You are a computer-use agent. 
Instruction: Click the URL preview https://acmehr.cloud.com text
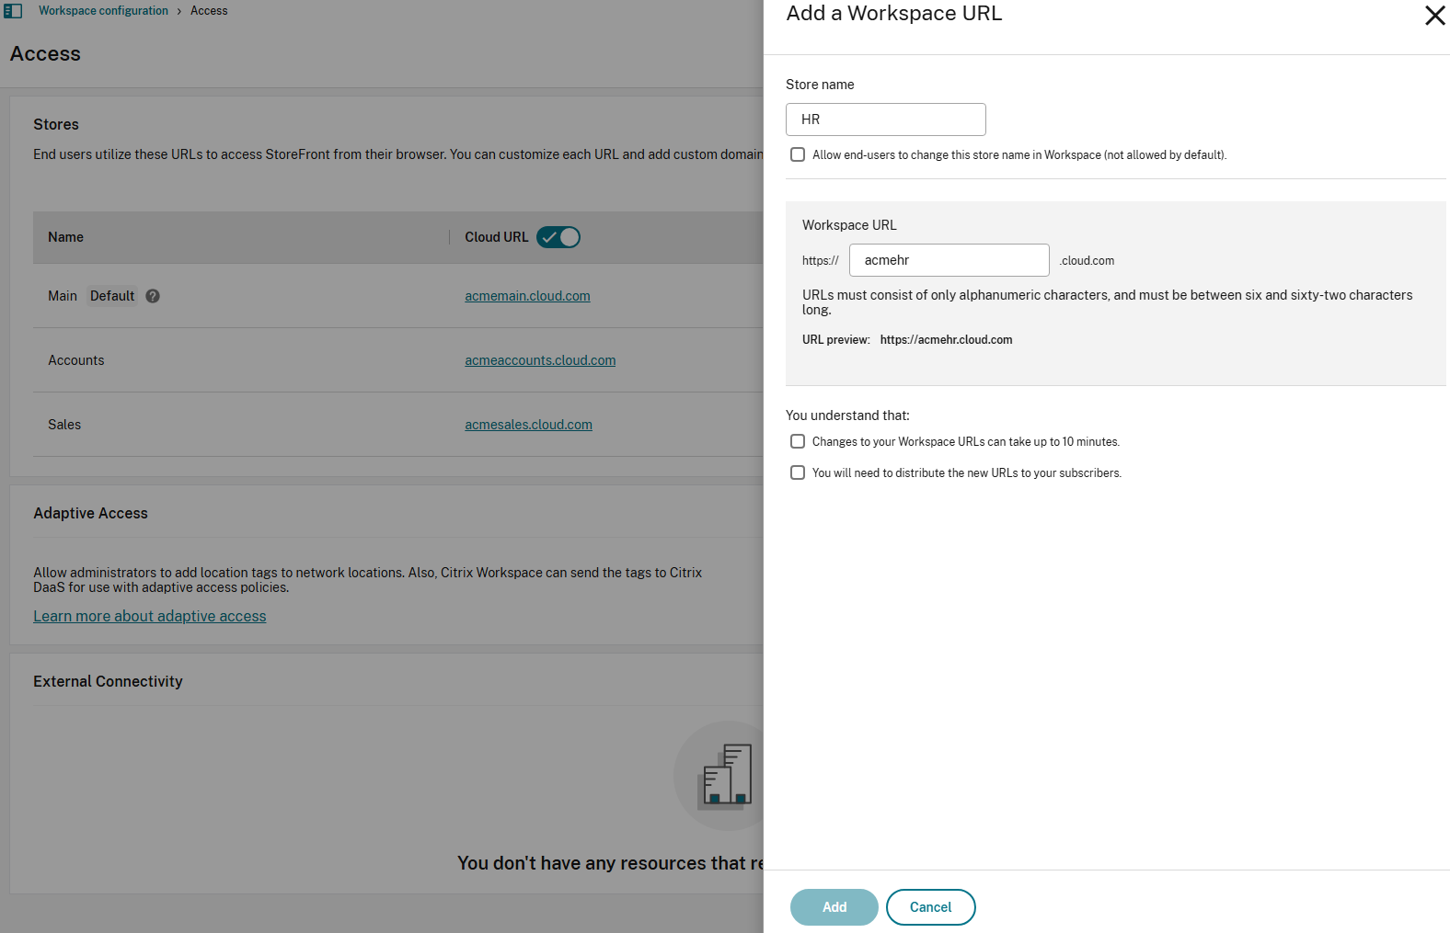click(x=946, y=340)
